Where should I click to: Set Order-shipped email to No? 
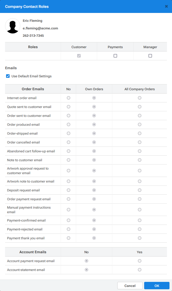(x=69, y=133)
